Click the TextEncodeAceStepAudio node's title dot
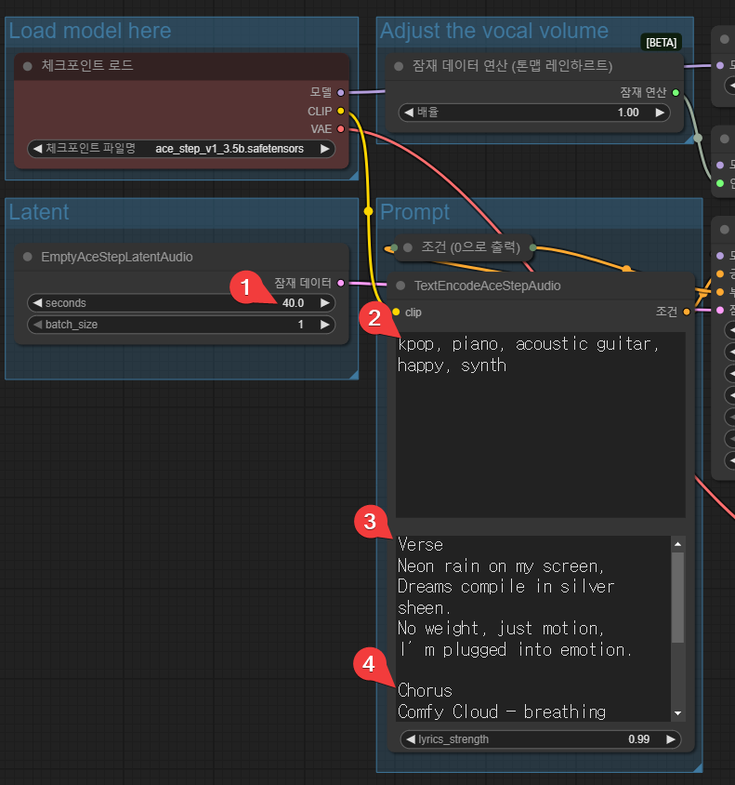 coord(401,286)
